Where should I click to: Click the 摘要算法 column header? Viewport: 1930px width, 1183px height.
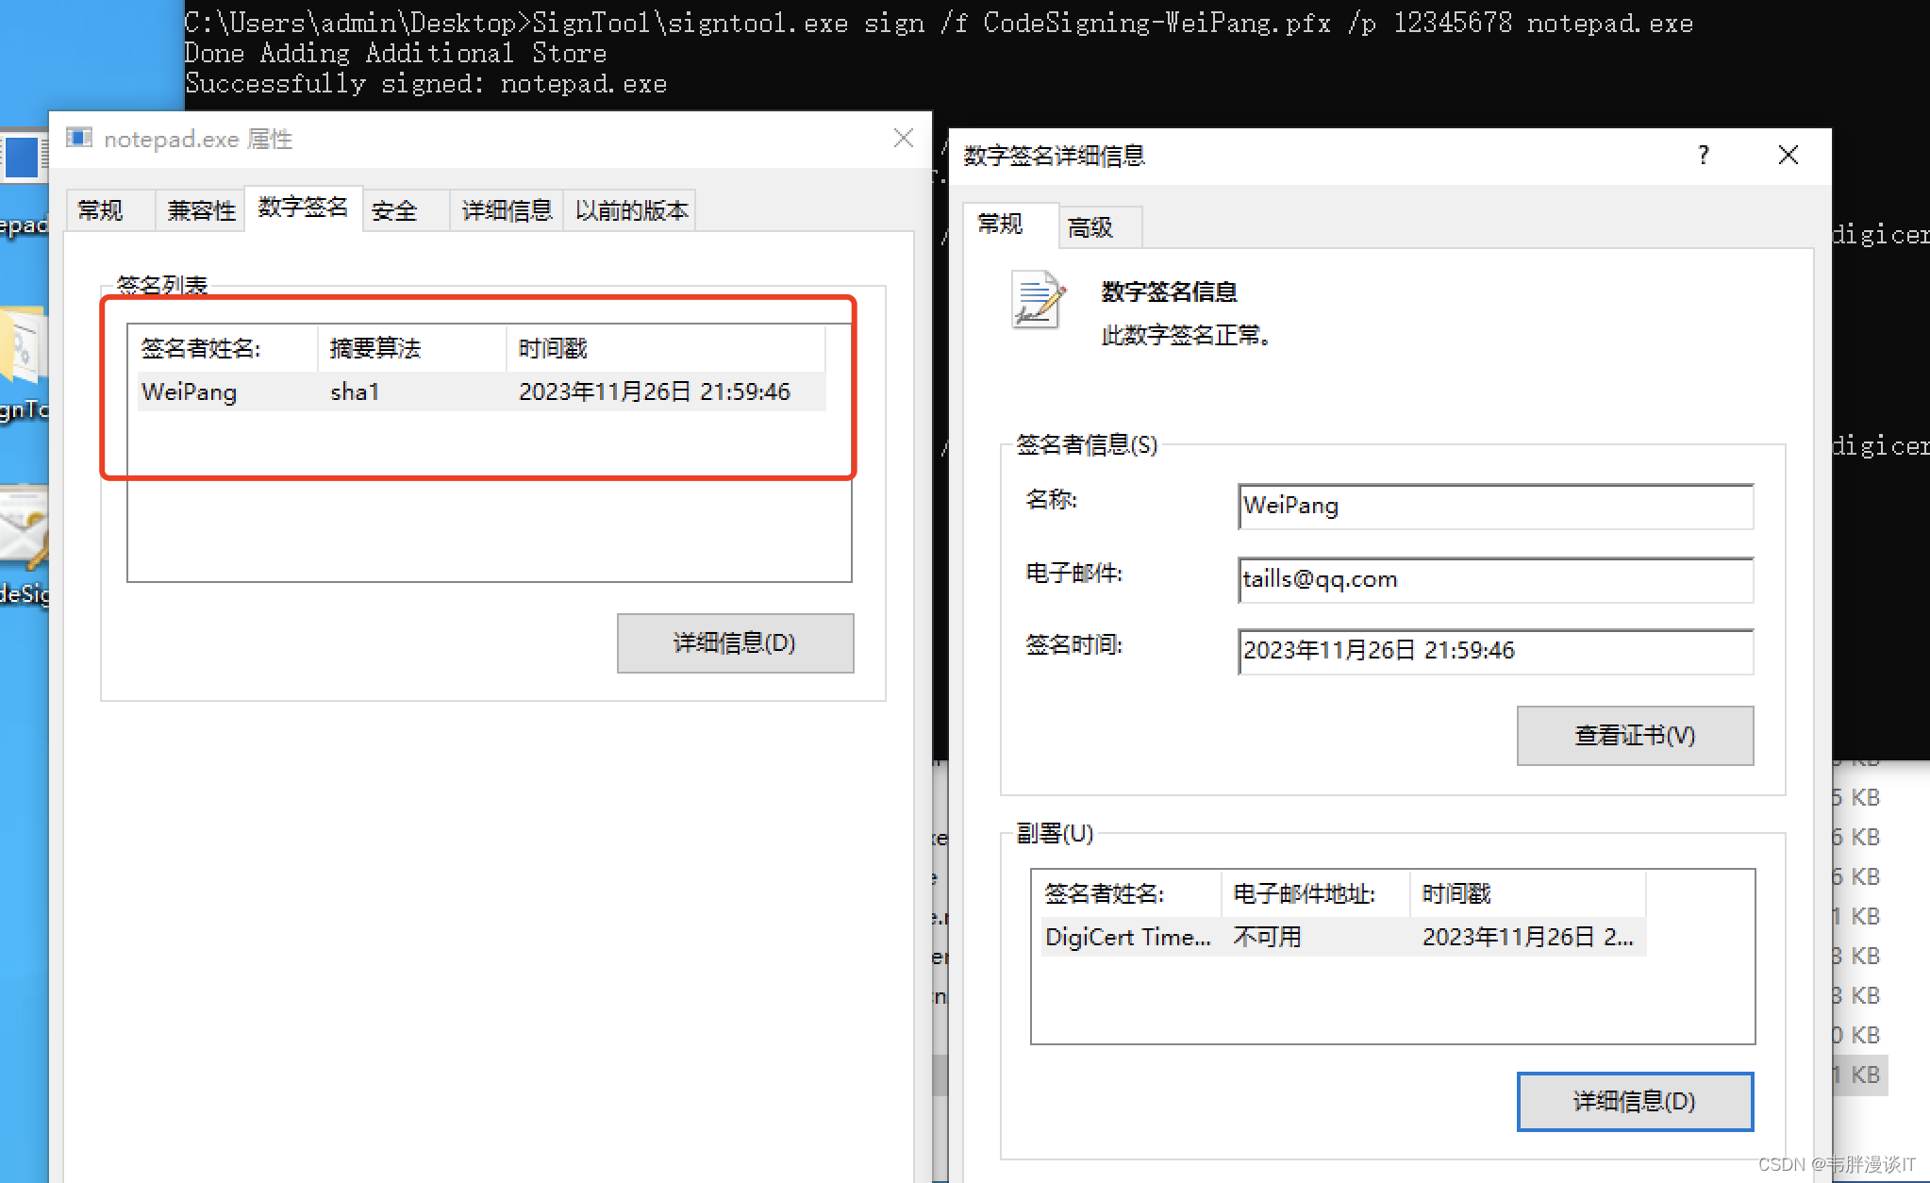coord(412,349)
